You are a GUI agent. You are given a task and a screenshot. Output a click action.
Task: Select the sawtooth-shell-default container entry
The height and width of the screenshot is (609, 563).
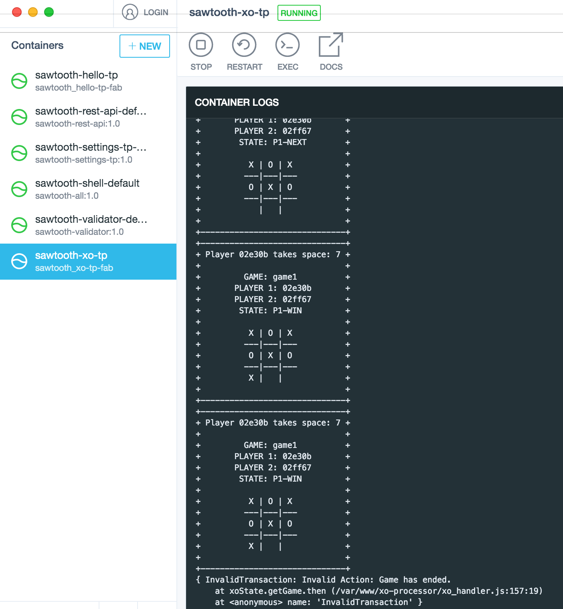pyautogui.click(x=87, y=189)
